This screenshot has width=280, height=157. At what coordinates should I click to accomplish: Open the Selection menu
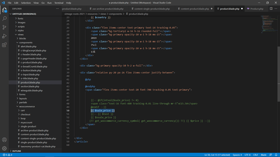click(26, 3)
